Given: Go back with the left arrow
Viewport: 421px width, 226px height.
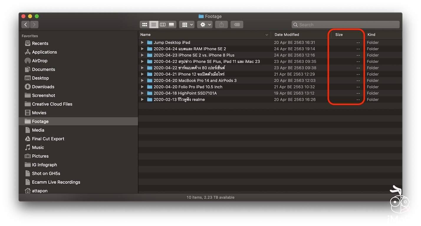Looking at the screenshot, I should pyautogui.click(x=26, y=25).
